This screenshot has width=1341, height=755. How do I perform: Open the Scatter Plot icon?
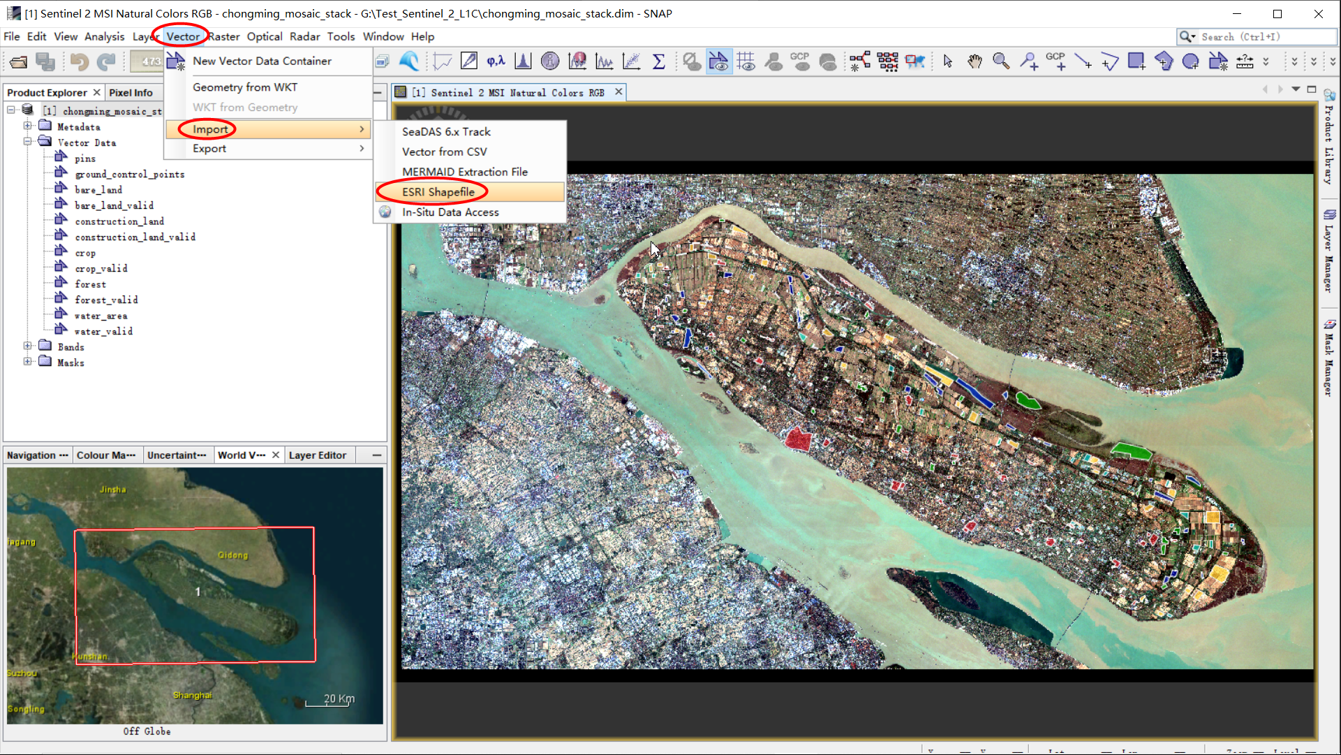(x=631, y=61)
